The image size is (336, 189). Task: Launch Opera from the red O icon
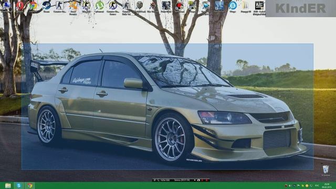click(x=20, y=6)
